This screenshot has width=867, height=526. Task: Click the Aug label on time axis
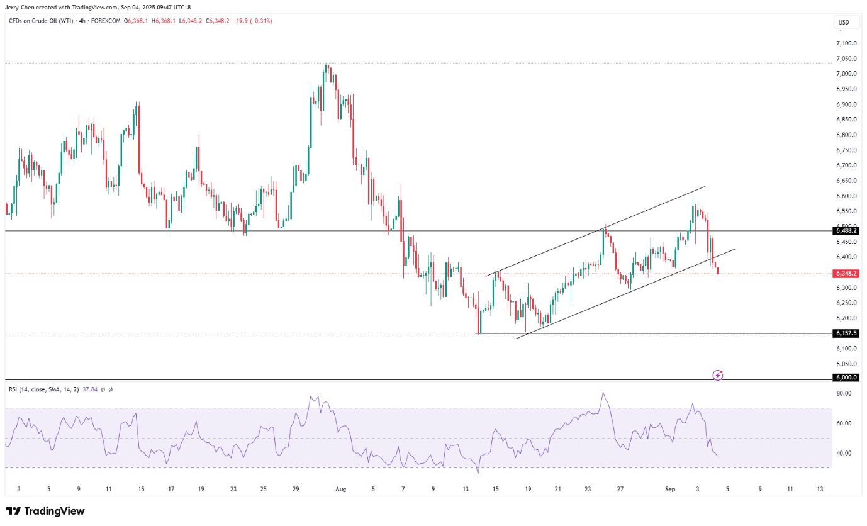click(340, 489)
